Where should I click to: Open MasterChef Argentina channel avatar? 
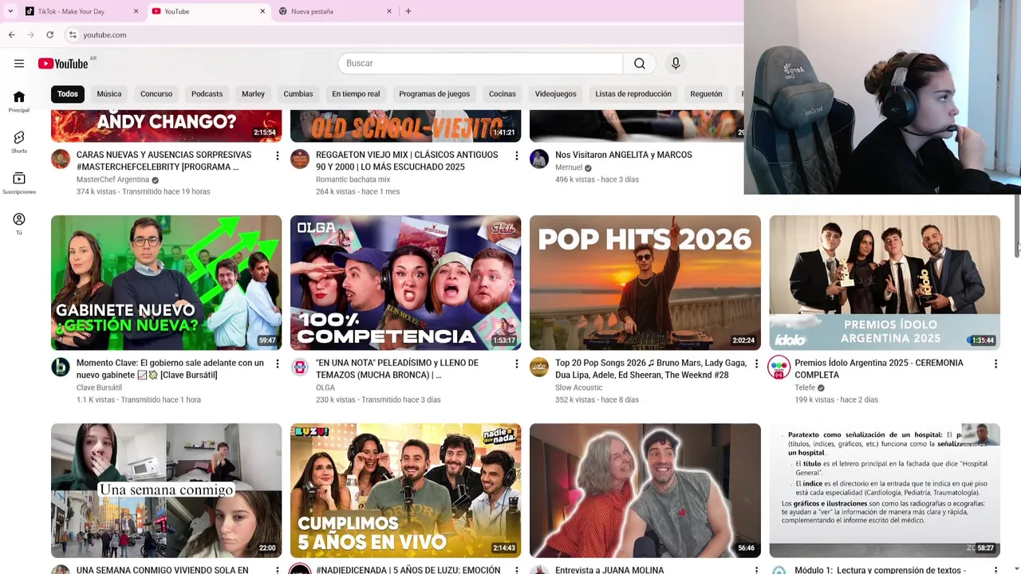(61, 159)
